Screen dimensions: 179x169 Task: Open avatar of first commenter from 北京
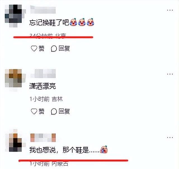(x=15, y=16)
